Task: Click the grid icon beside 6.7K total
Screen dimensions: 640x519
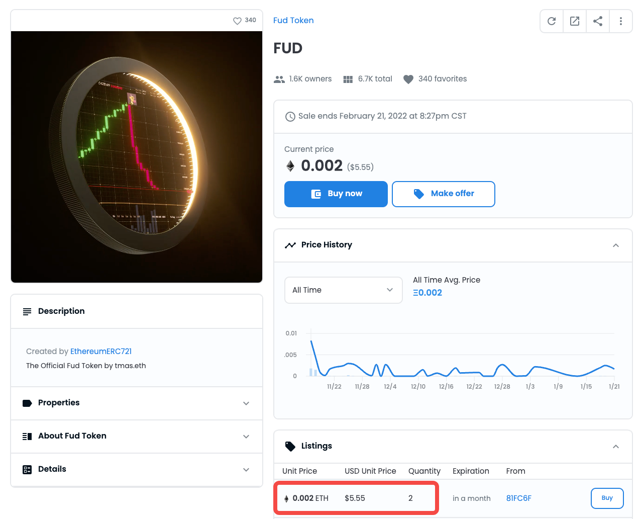Action: click(x=348, y=79)
